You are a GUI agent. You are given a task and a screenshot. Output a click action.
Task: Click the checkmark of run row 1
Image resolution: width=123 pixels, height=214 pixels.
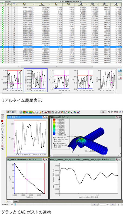[x=3, y=7]
